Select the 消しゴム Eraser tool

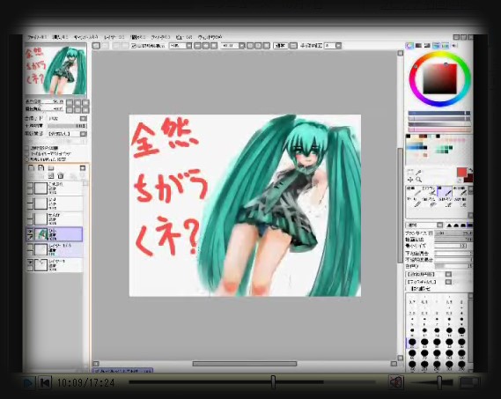point(430,202)
